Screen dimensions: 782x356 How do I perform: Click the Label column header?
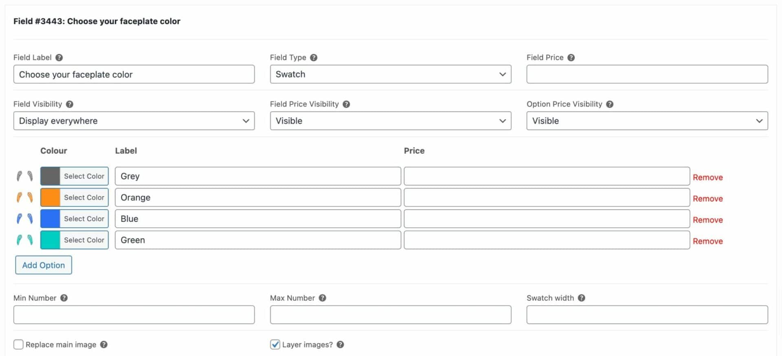126,151
